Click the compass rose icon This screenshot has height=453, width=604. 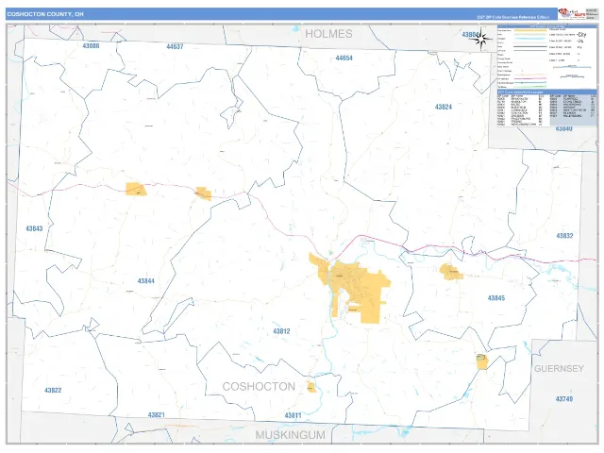coord(482,40)
